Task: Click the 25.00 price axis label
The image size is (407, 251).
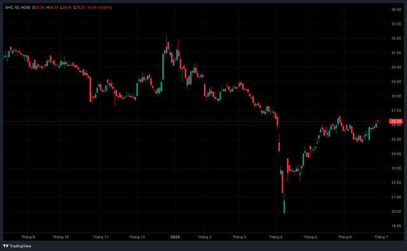Action: 396,140
